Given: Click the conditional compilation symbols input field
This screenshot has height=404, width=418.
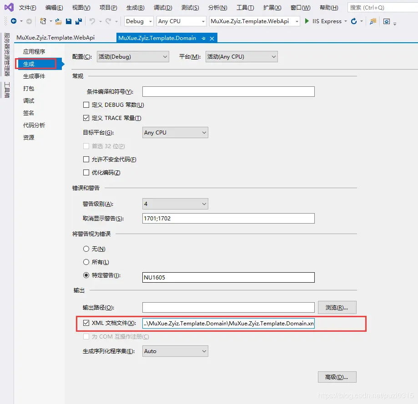Looking at the screenshot, I should pos(228,92).
